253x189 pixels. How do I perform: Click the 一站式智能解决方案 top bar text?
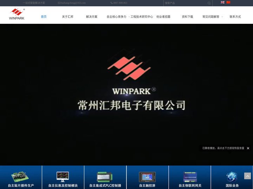(x=34, y=3)
